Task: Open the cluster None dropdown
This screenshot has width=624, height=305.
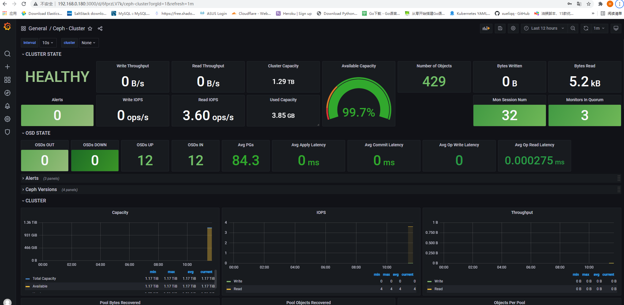Action: (x=89, y=43)
